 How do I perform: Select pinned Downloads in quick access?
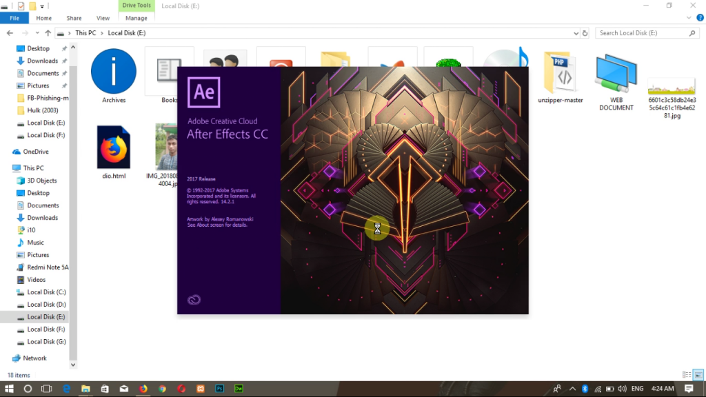[x=42, y=61]
